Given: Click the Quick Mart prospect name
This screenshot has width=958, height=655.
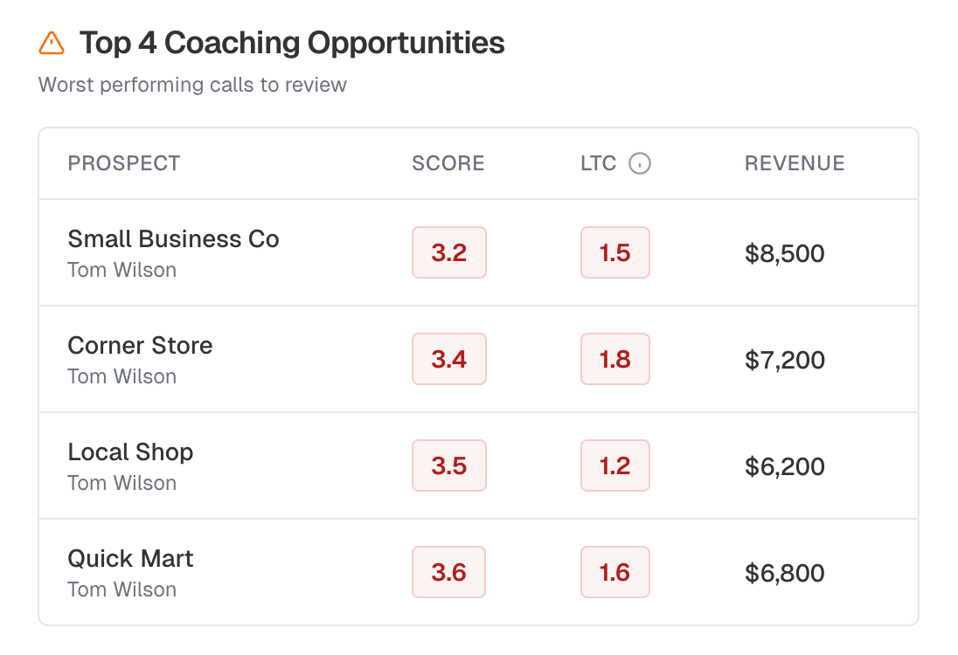Looking at the screenshot, I should 130,559.
